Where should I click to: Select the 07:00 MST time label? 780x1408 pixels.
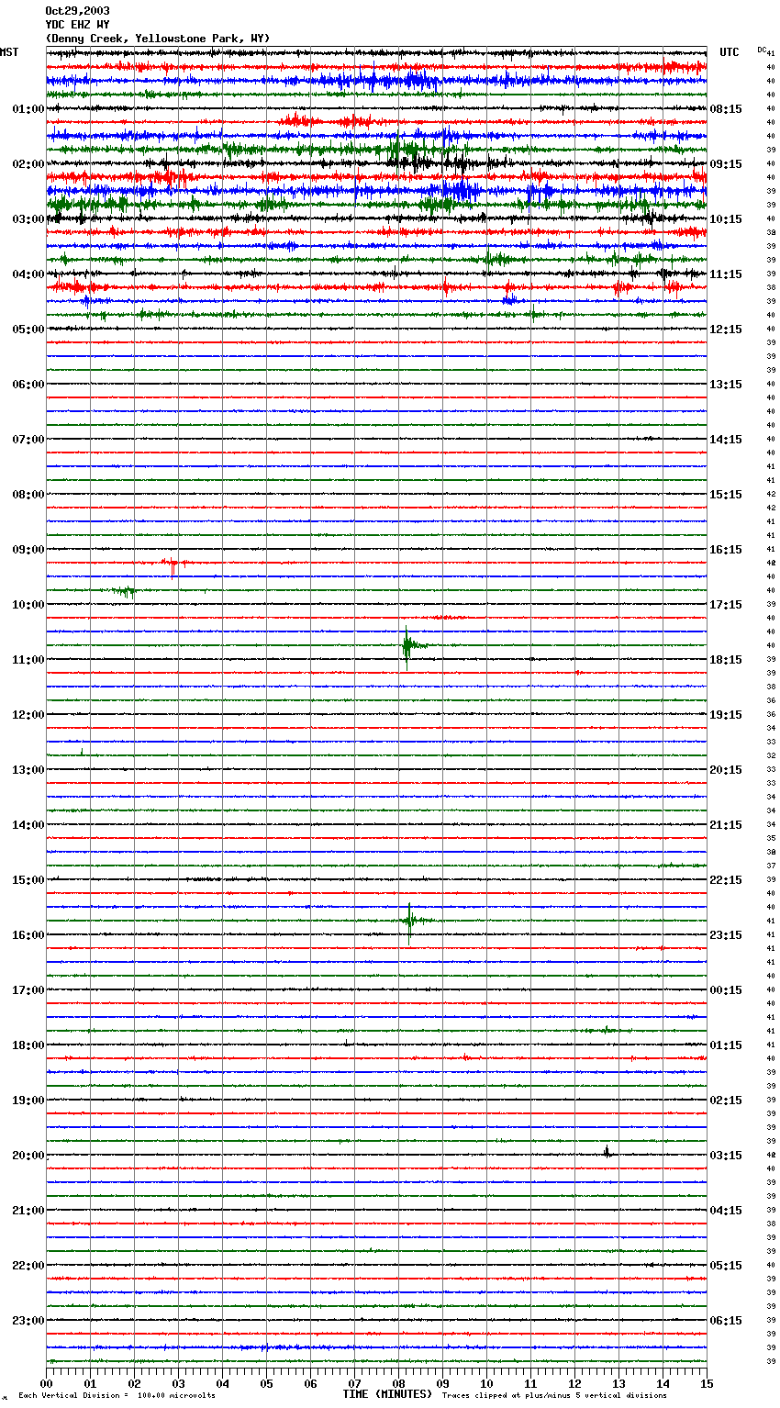(28, 440)
